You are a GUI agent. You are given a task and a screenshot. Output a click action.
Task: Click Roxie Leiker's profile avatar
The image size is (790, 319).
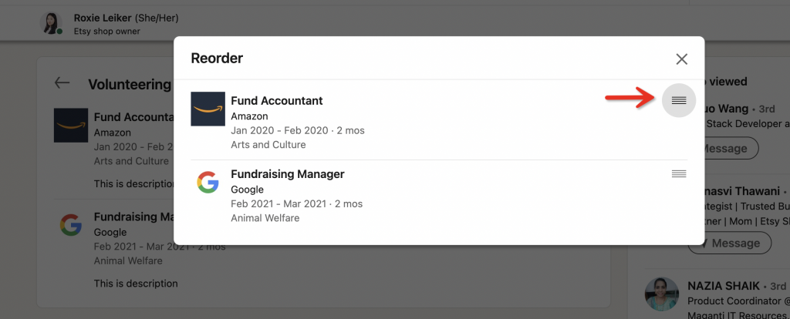tap(52, 24)
